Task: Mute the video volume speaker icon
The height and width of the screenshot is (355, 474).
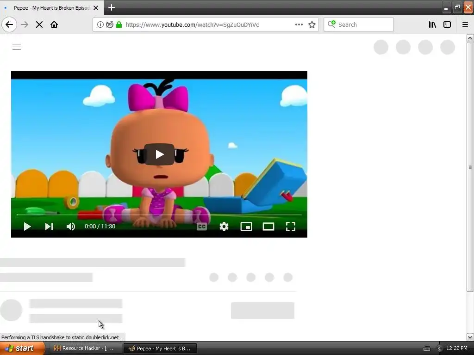Action: point(71,226)
